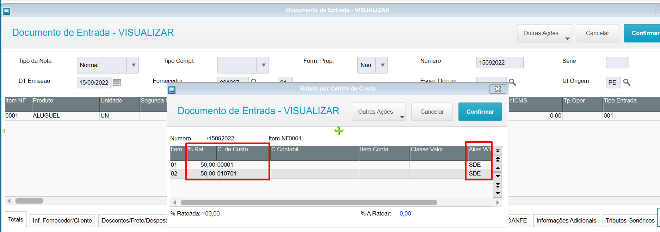Image resolution: width=660 pixels, height=232 pixels.
Task: Click the Tipo Entrada column header
Action: 631,104
